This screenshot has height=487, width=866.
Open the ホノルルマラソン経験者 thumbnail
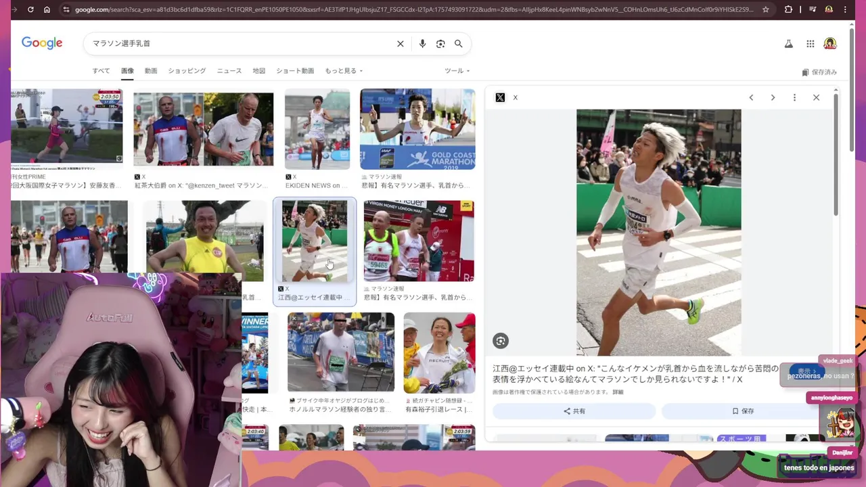tap(341, 352)
